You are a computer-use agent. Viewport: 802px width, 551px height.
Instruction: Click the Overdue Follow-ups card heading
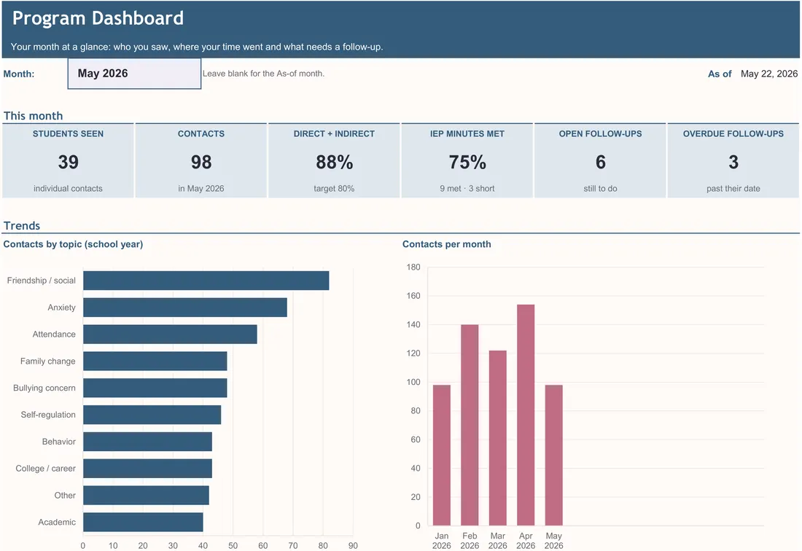tap(733, 134)
